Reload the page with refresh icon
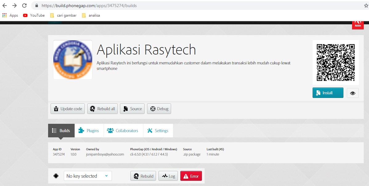Image resolution: width=369 pixels, height=186 pixels. 24,6
